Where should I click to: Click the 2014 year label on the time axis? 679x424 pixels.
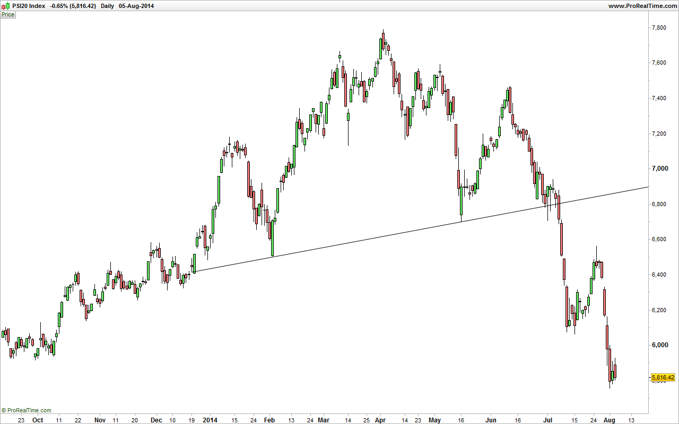point(211,420)
